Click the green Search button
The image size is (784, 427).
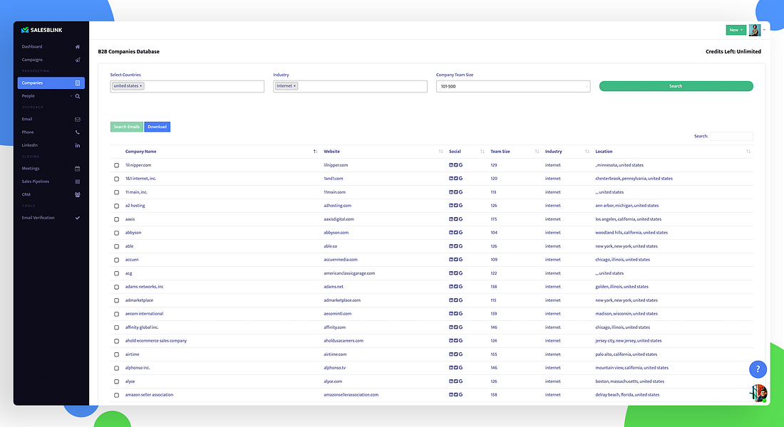676,86
